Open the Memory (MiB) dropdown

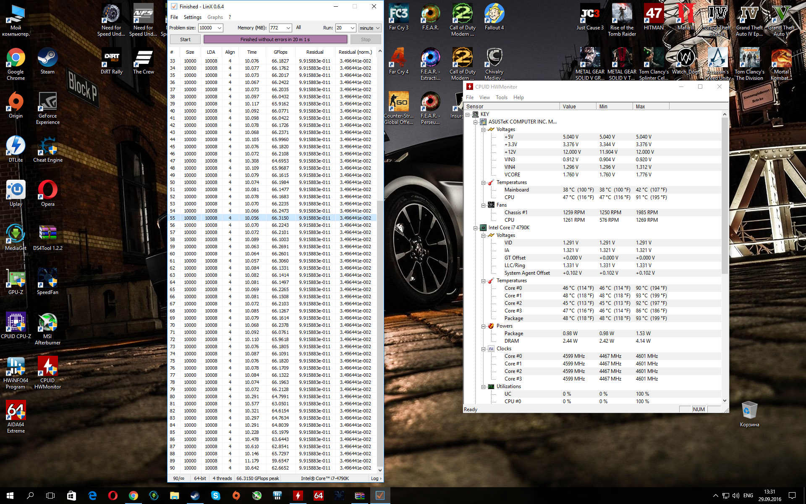tap(288, 28)
